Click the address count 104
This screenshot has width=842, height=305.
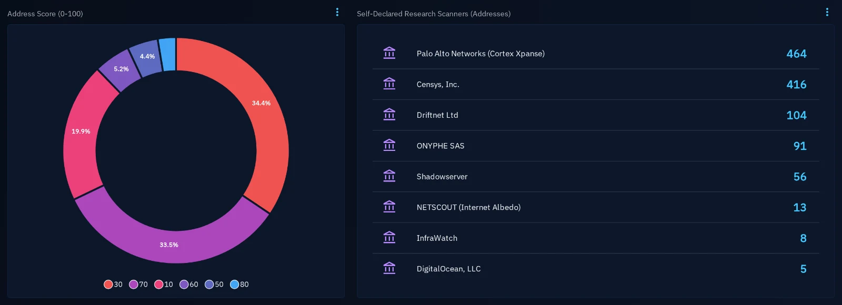[796, 115]
